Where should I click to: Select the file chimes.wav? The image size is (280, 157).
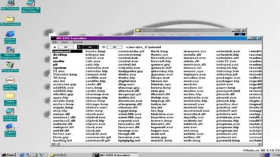coord(96,108)
